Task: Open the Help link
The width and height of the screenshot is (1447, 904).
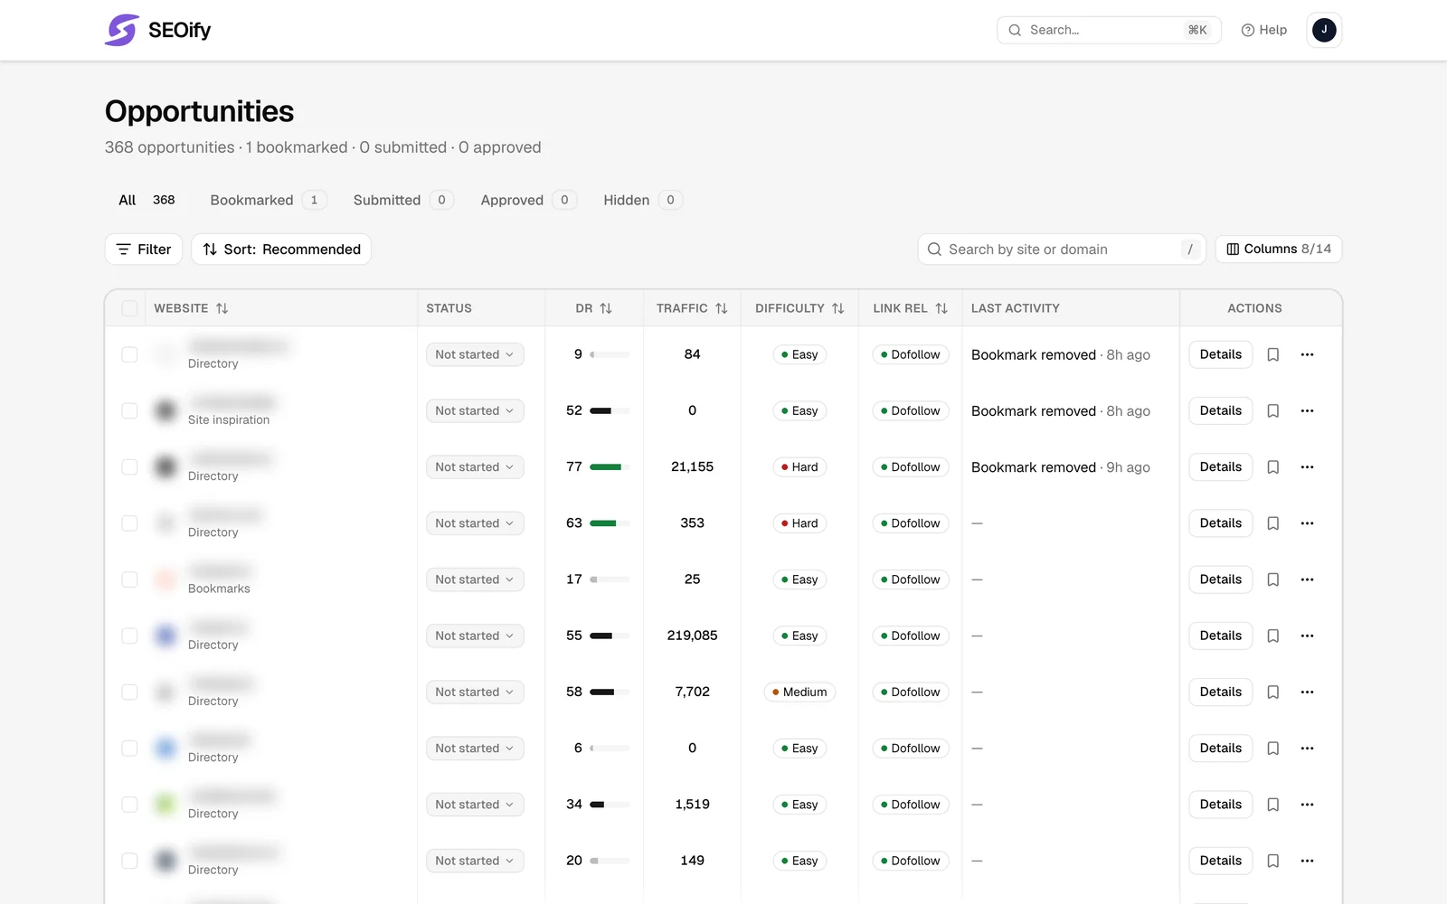Action: (1264, 30)
